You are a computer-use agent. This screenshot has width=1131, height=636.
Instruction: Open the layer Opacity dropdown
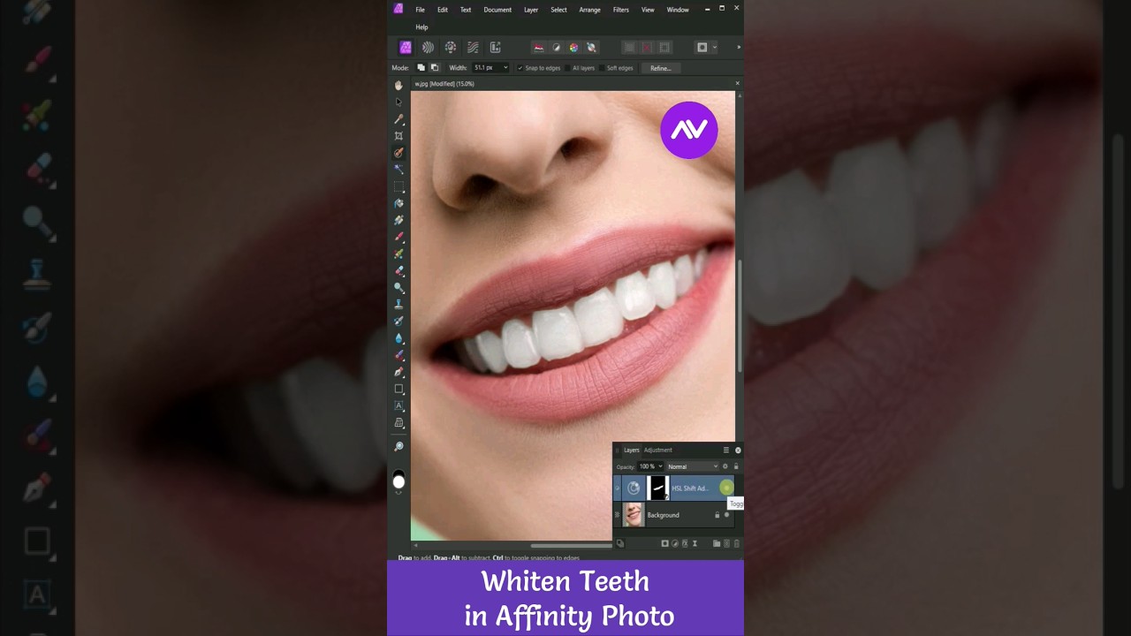[x=660, y=466]
